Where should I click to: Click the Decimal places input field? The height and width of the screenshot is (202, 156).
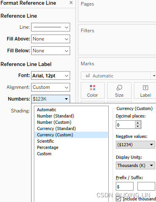126,125
